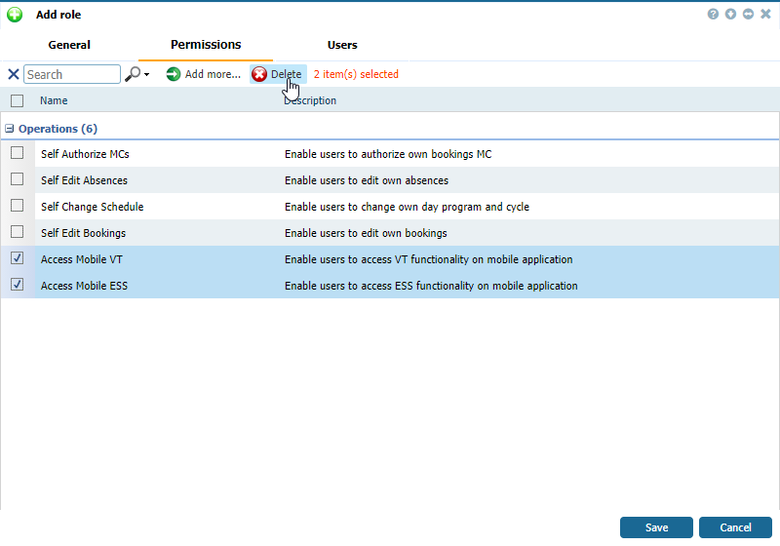Image resolution: width=780 pixels, height=546 pixels.
Task: Click the minus collapse icon in header
Action: coord(748,15)
